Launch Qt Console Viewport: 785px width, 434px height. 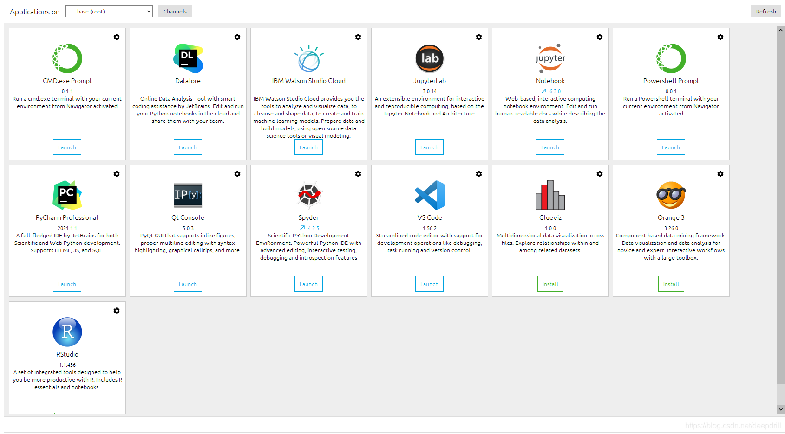tap(188, 284)
